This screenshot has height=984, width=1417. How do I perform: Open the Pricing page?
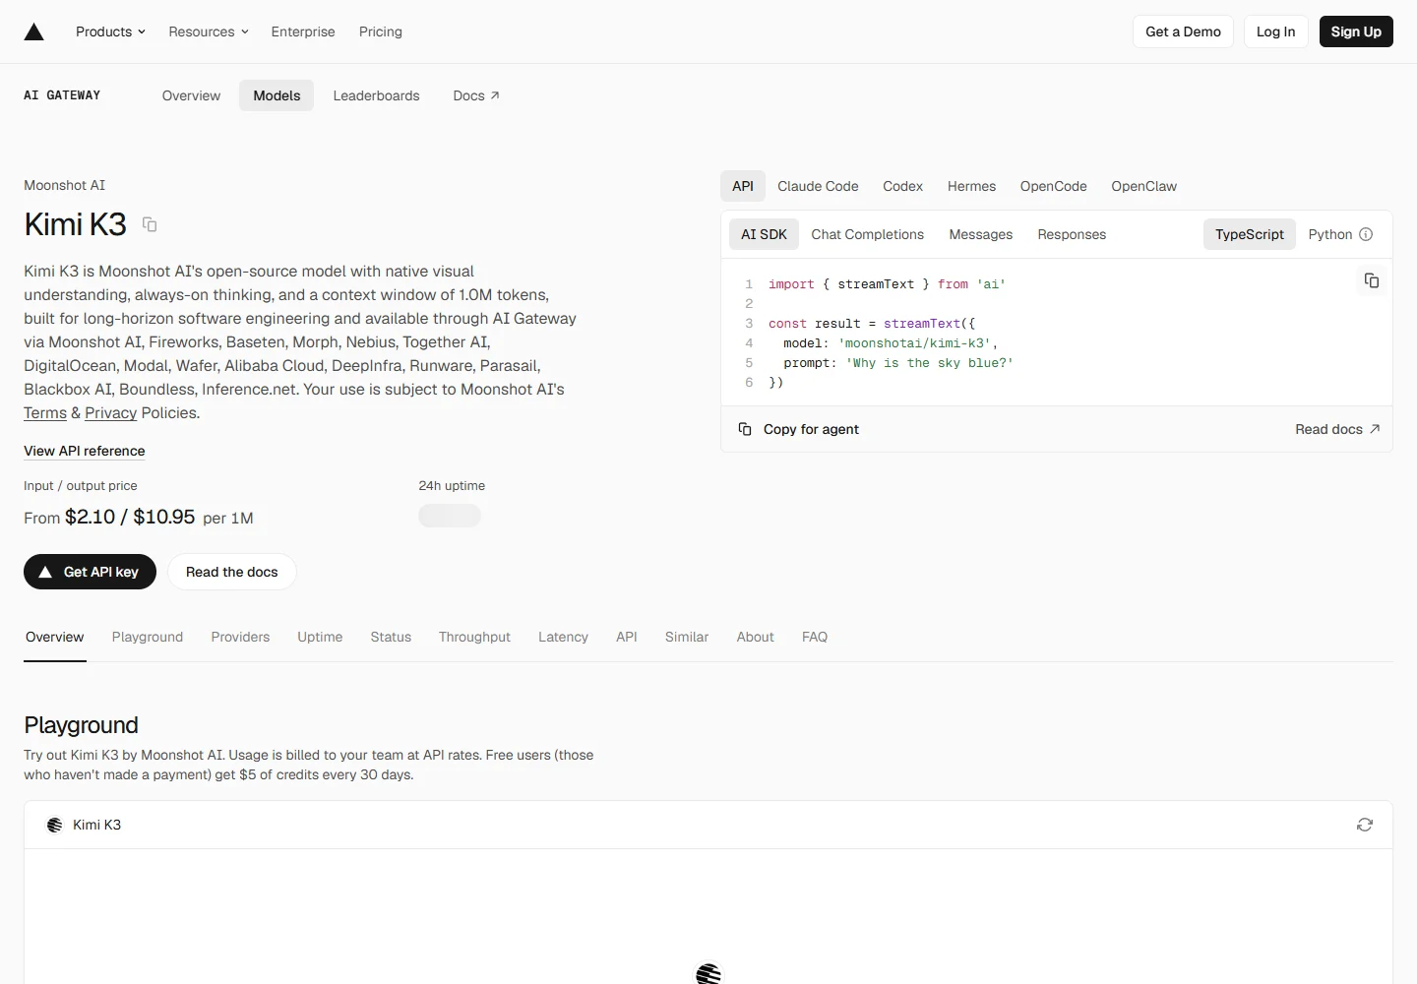tap(381, 31)
